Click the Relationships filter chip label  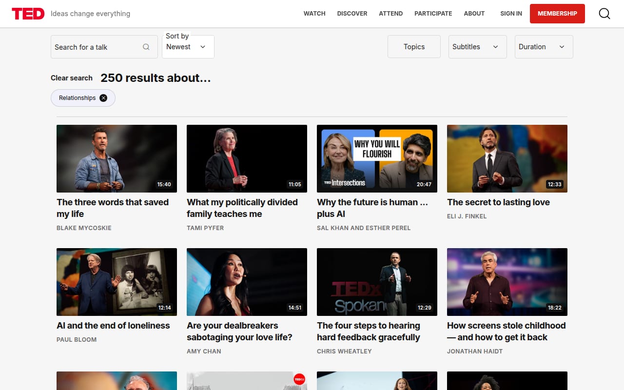pos(77,98)
